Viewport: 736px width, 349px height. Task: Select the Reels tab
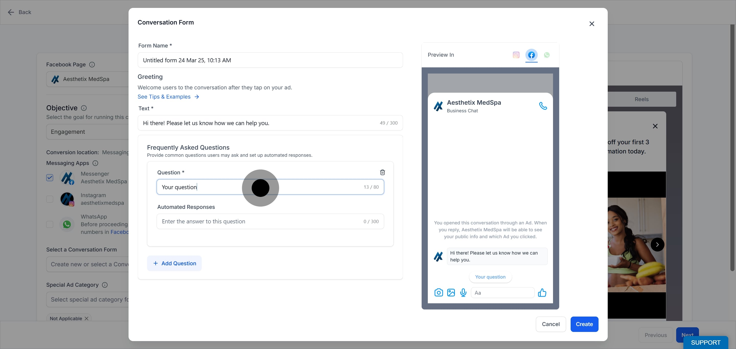(641, 99)
